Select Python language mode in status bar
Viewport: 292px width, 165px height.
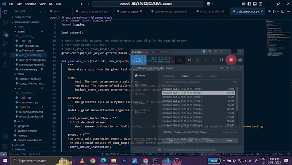193,154
